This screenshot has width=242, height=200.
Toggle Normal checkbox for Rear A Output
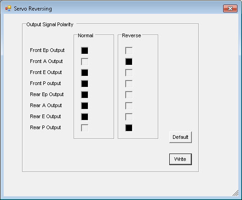click(x=85, y=106)
